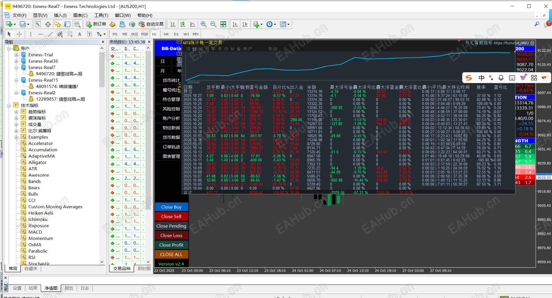Toggle the Data Window crosshair-circle icon
This screenshot has width=552, height=298.
coord(48,24)
